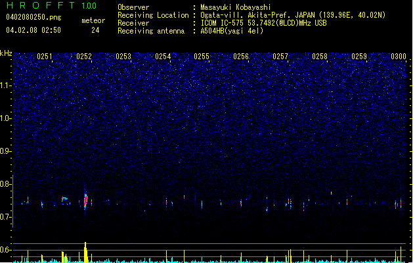Click the 1.0 kHz axis label

[6, 118]
